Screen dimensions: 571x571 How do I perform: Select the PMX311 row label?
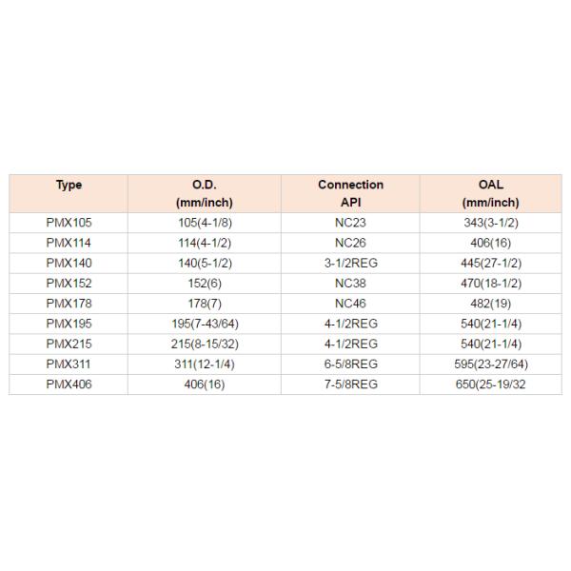coord(69,364)
